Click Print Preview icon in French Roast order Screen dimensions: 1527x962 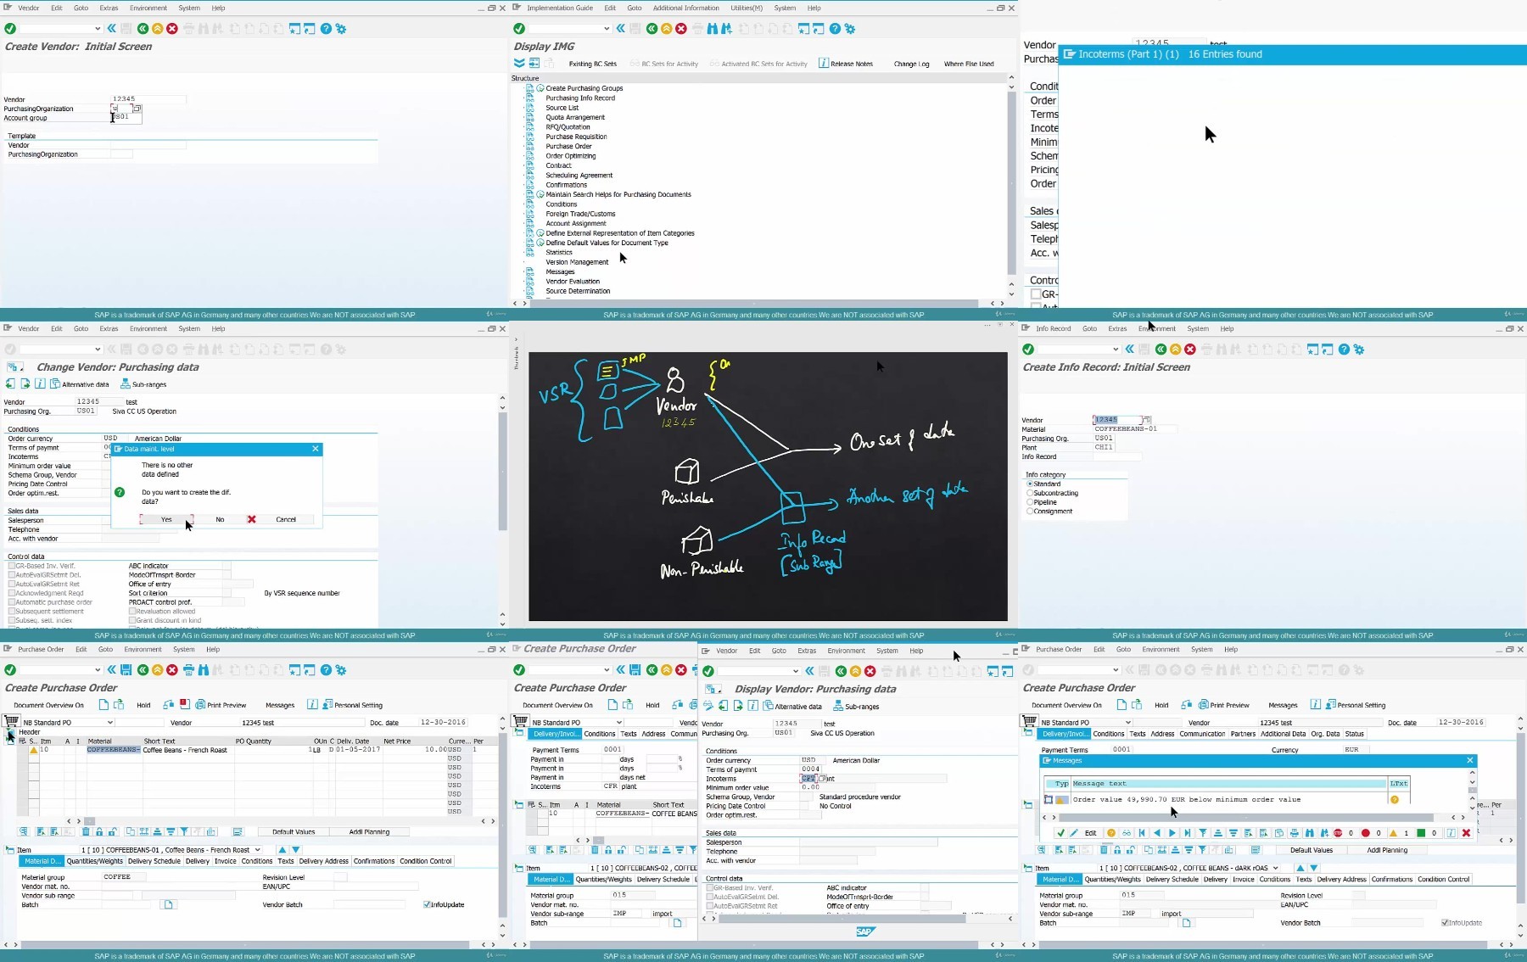tap(200, 705)
